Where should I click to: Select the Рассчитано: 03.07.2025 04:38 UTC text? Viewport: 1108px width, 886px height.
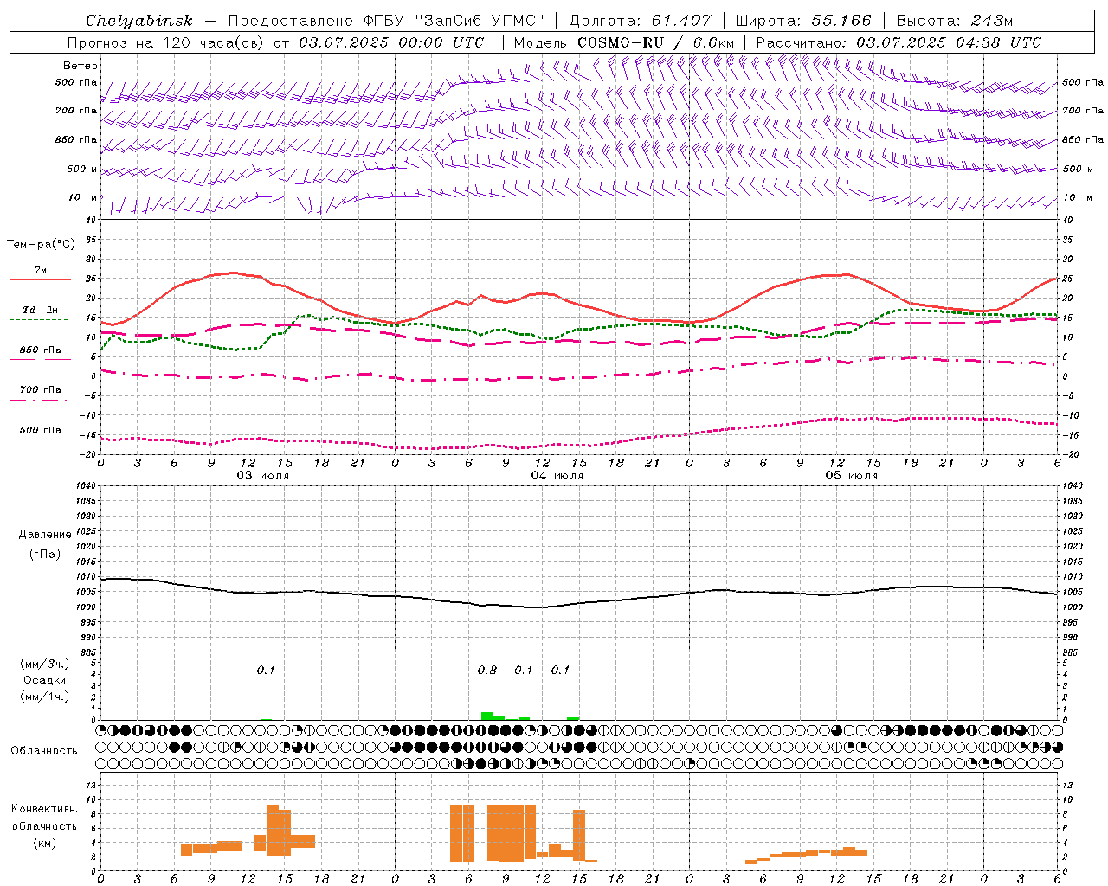point(899,42)
